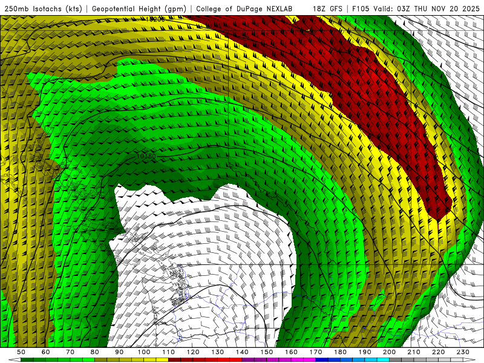The width and height of the screenshot is (484, 363).
Task: Click the 210 value on the color scale
Action: coord(414,352)
